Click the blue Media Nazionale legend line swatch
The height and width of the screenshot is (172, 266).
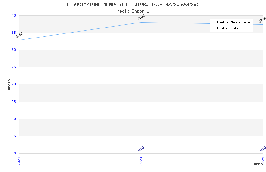[x=213, y=23]
